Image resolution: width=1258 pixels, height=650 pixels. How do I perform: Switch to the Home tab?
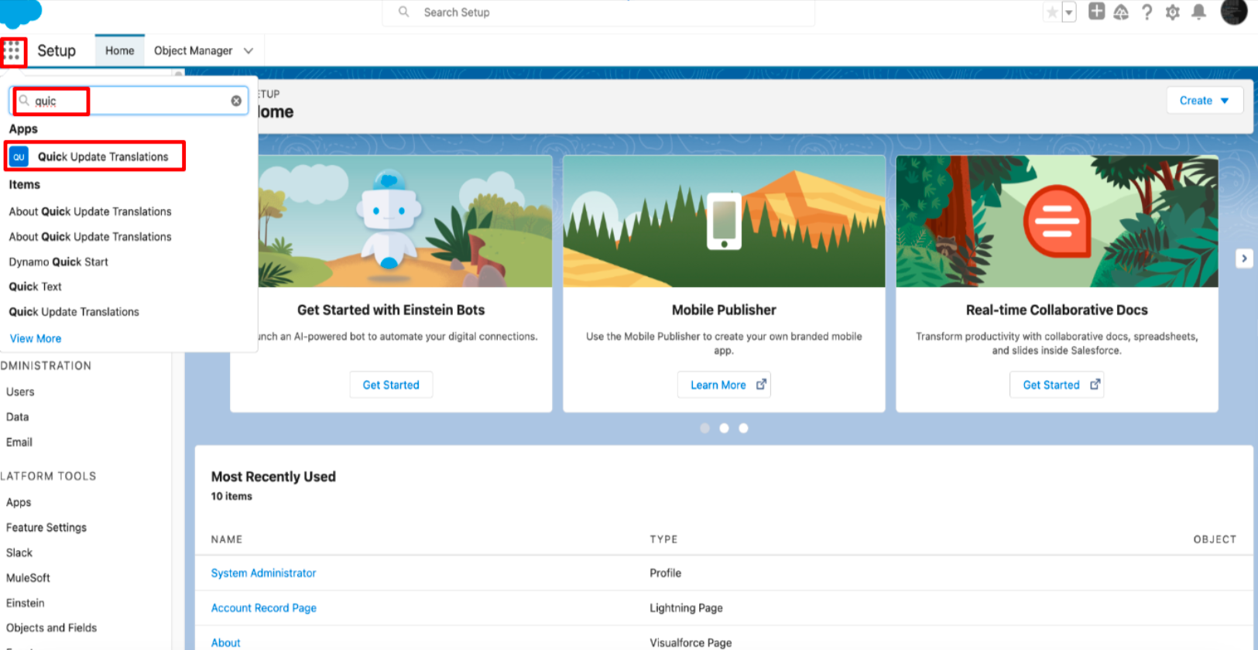tap(120, 50)
